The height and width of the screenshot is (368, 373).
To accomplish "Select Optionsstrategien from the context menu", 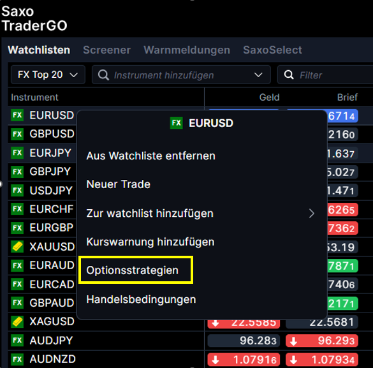I will (133, 270).
